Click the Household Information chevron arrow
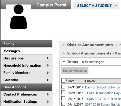121x106 pixels. click(48, 65)
